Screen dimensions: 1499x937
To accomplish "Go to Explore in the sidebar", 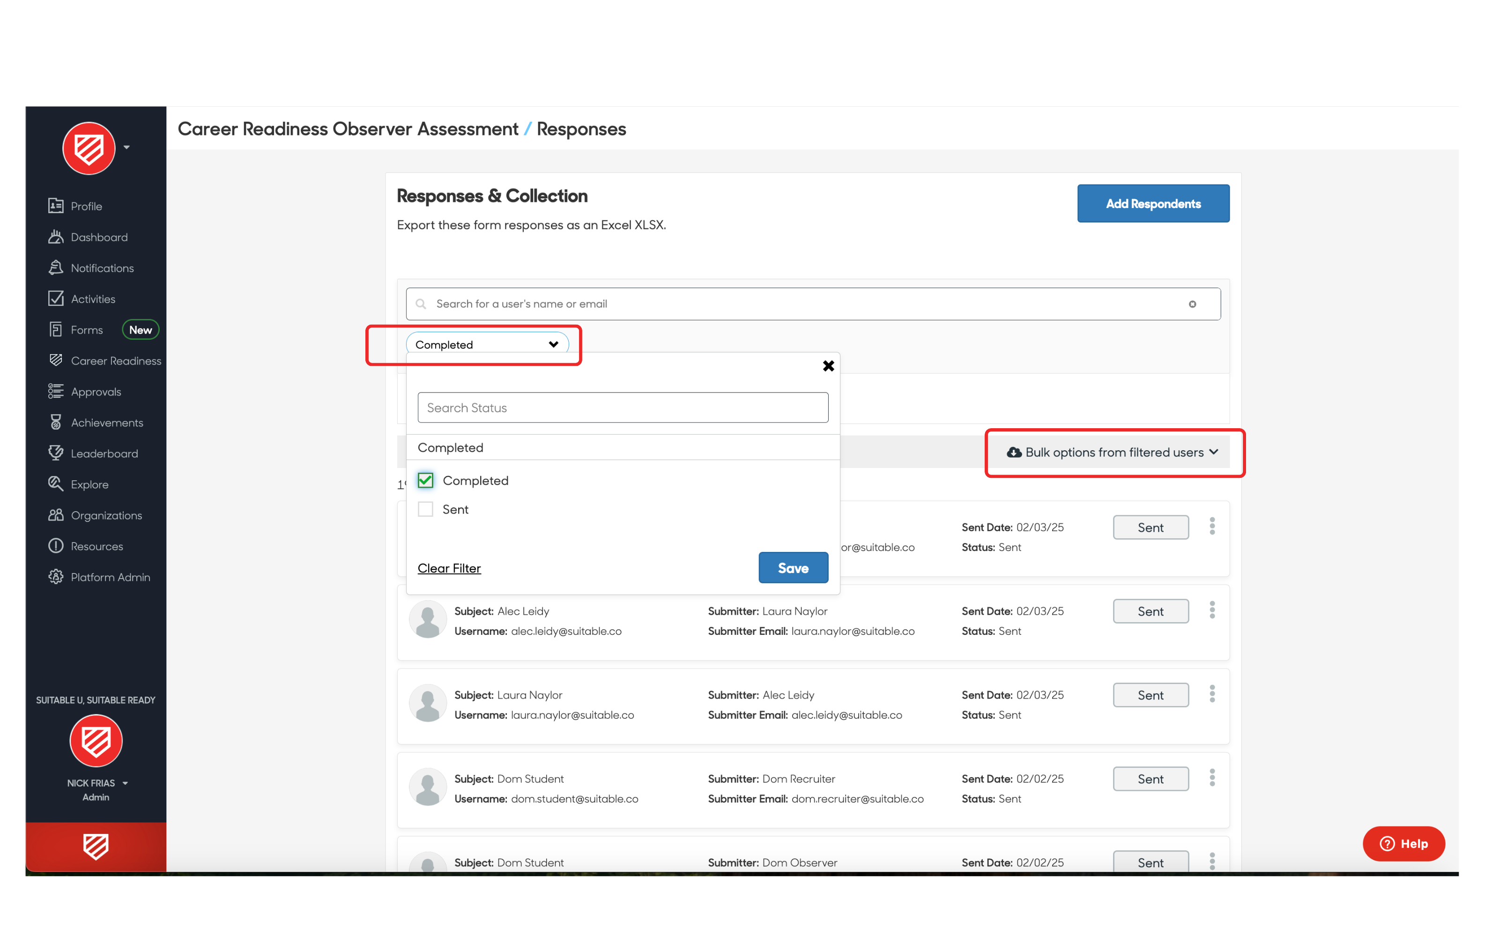I will click(89, 484).
